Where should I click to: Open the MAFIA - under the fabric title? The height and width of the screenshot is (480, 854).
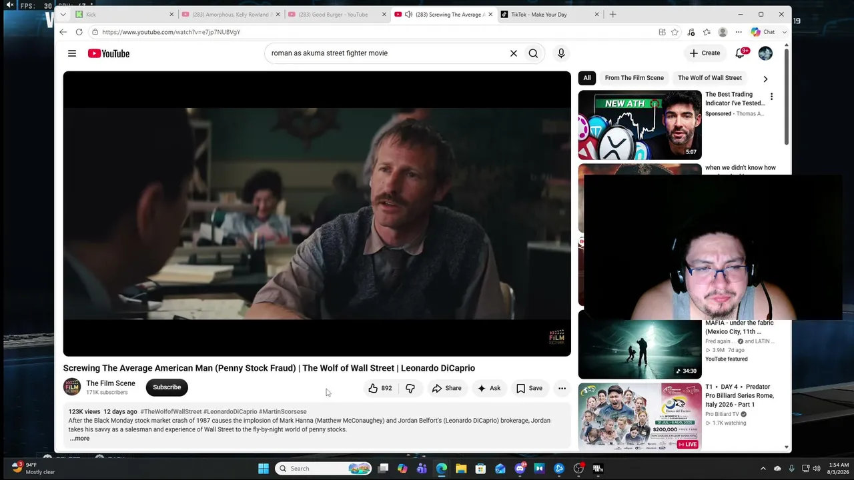coord(739,327)
